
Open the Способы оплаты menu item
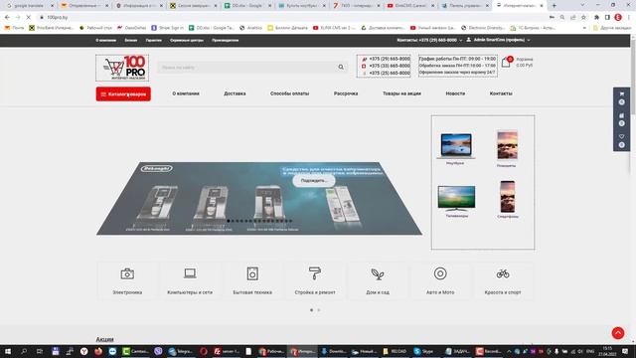tap(289, 93)
